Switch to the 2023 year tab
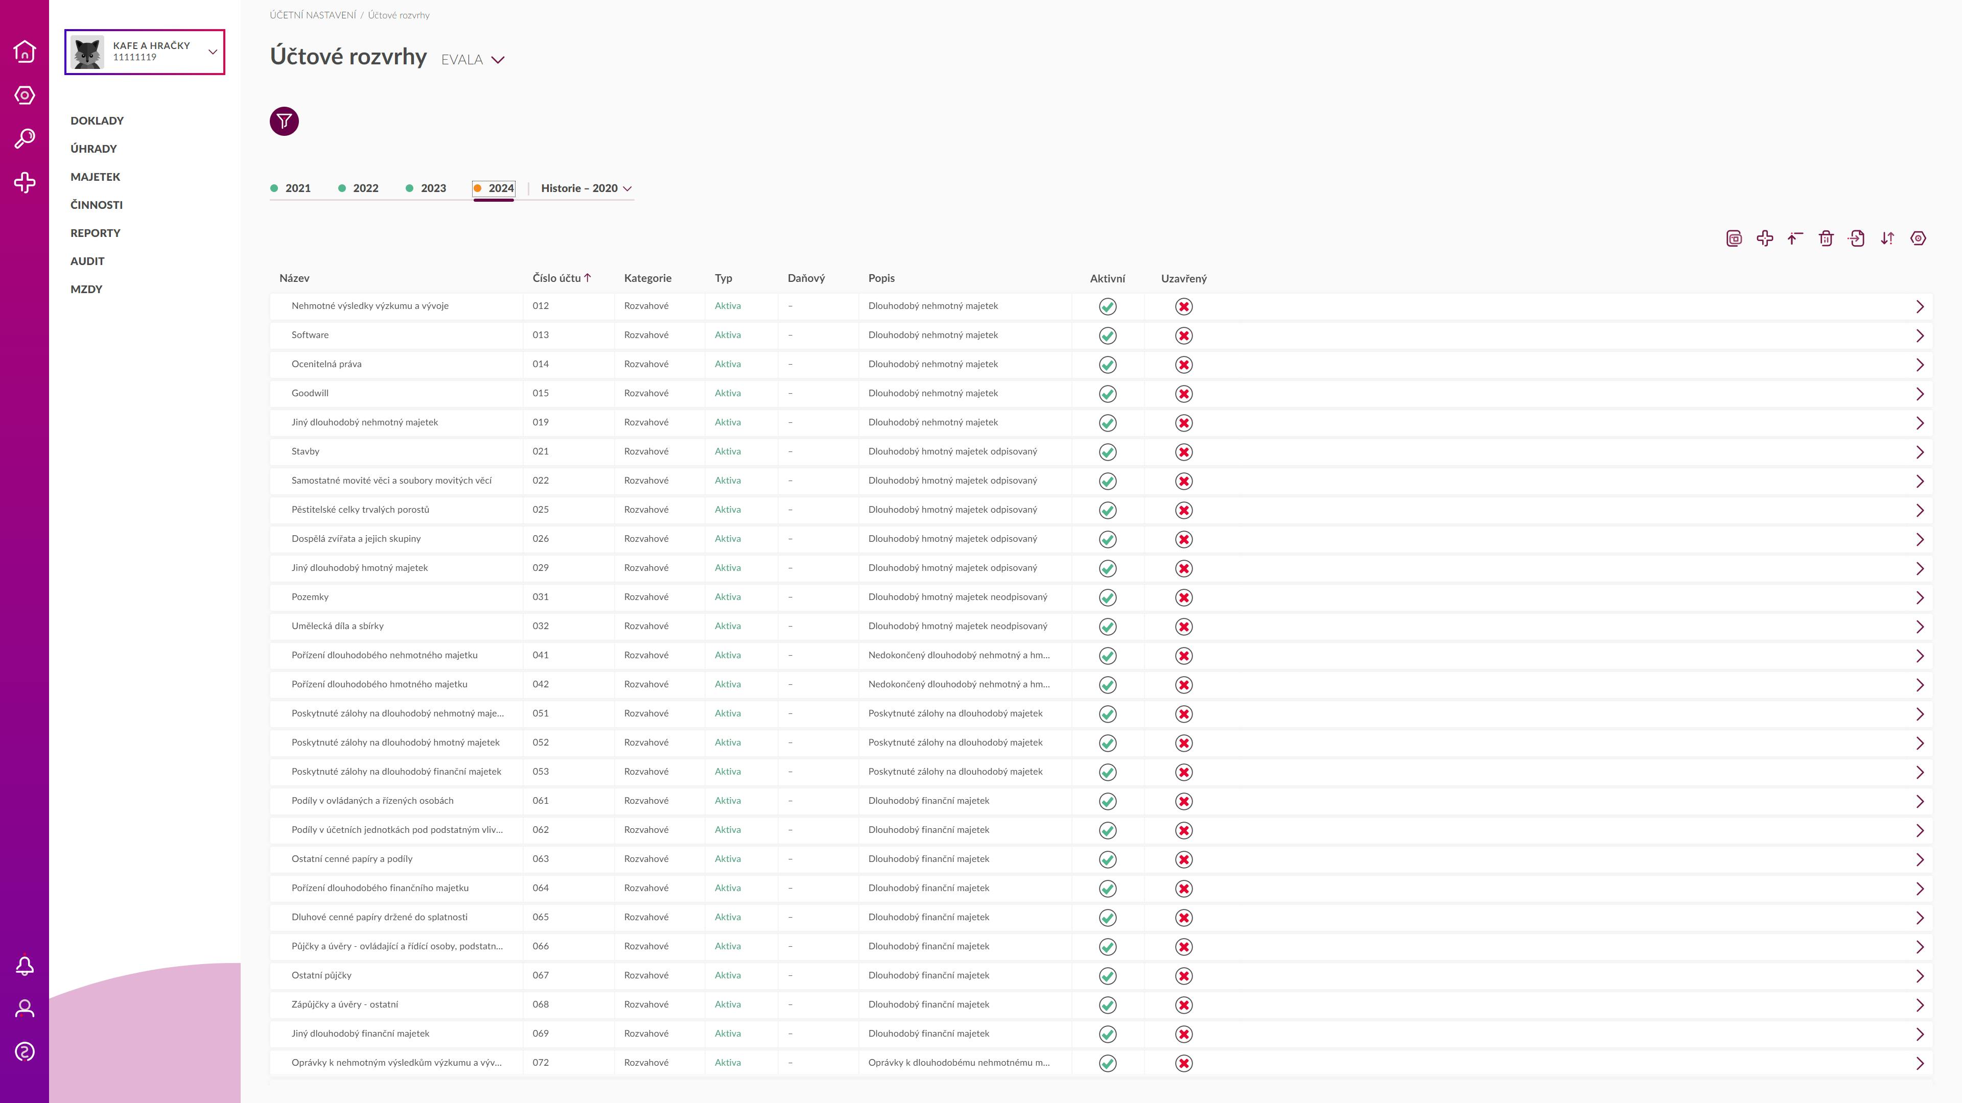This screenshot has height=1103, width=1962. pyautogui.click(x=426, y=188)
